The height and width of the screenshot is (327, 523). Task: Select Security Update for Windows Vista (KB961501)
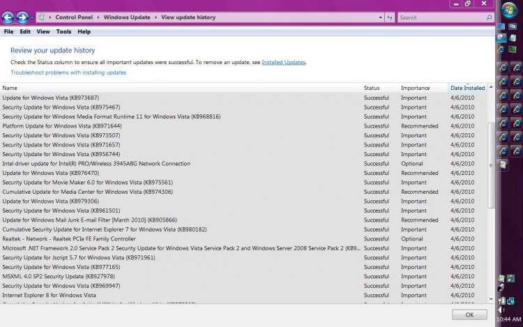[243, 211]
